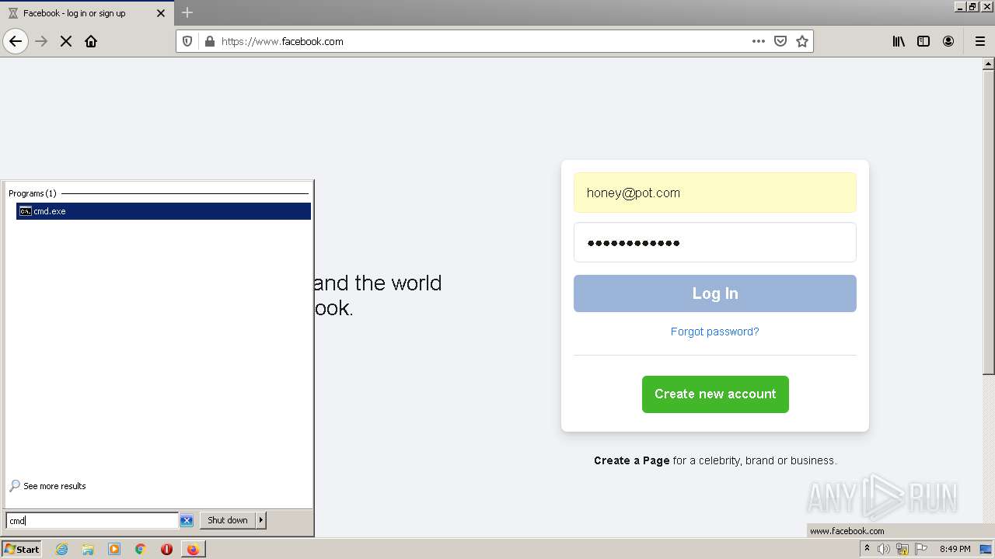Open the page actions three-dot menu
Image resolution: width=995 pixels, height=559 pixels.
click(x=759, y=41)
